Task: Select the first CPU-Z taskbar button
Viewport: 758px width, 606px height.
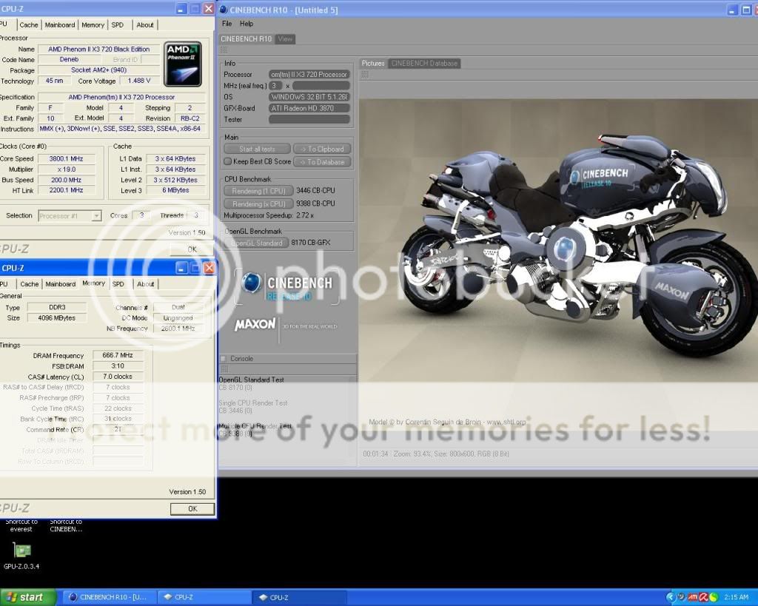Action: click(x=203, y=597)
